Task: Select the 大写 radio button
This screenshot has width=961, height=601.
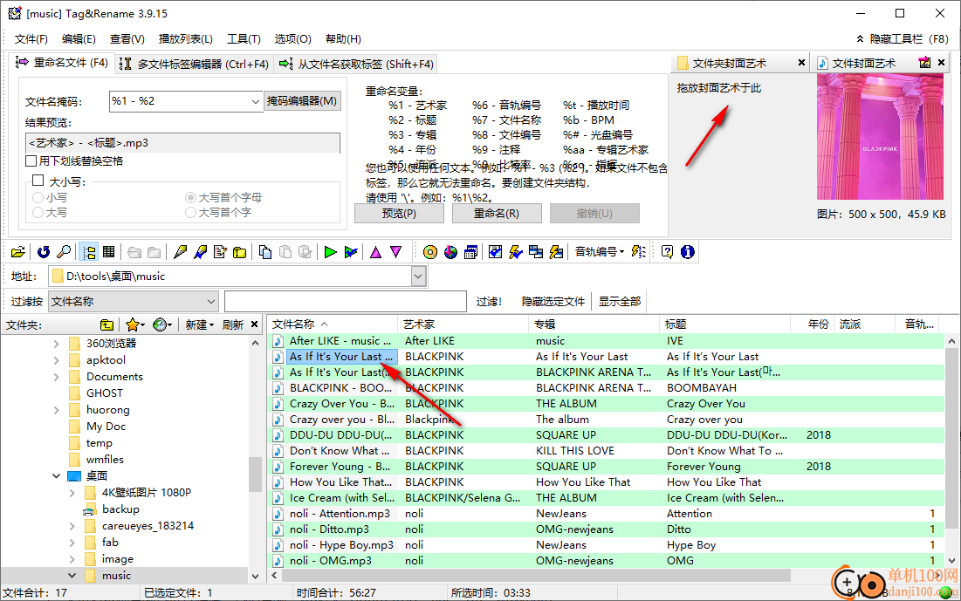Action: click(x=38, y=213)
